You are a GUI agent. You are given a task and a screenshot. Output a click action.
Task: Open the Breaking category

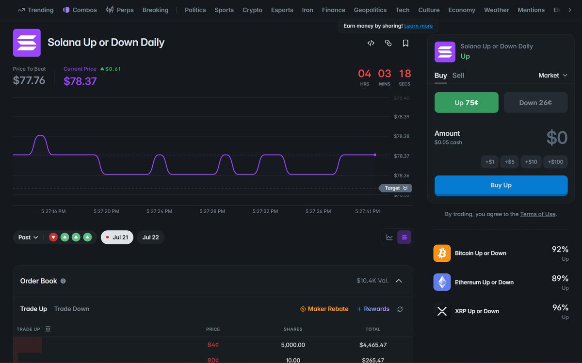pos(155,10)
